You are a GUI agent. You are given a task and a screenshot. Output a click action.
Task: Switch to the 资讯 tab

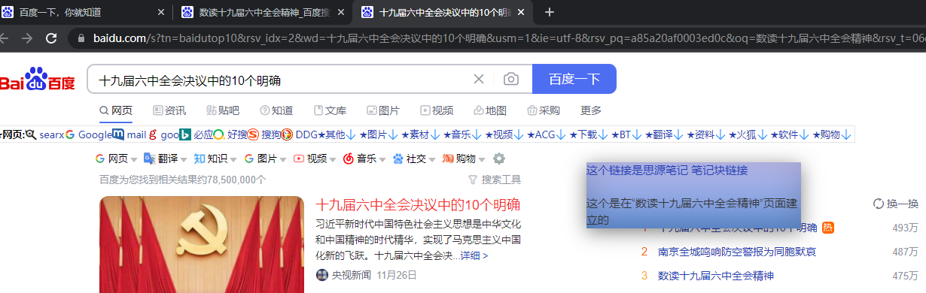click(x=169, y=110)
